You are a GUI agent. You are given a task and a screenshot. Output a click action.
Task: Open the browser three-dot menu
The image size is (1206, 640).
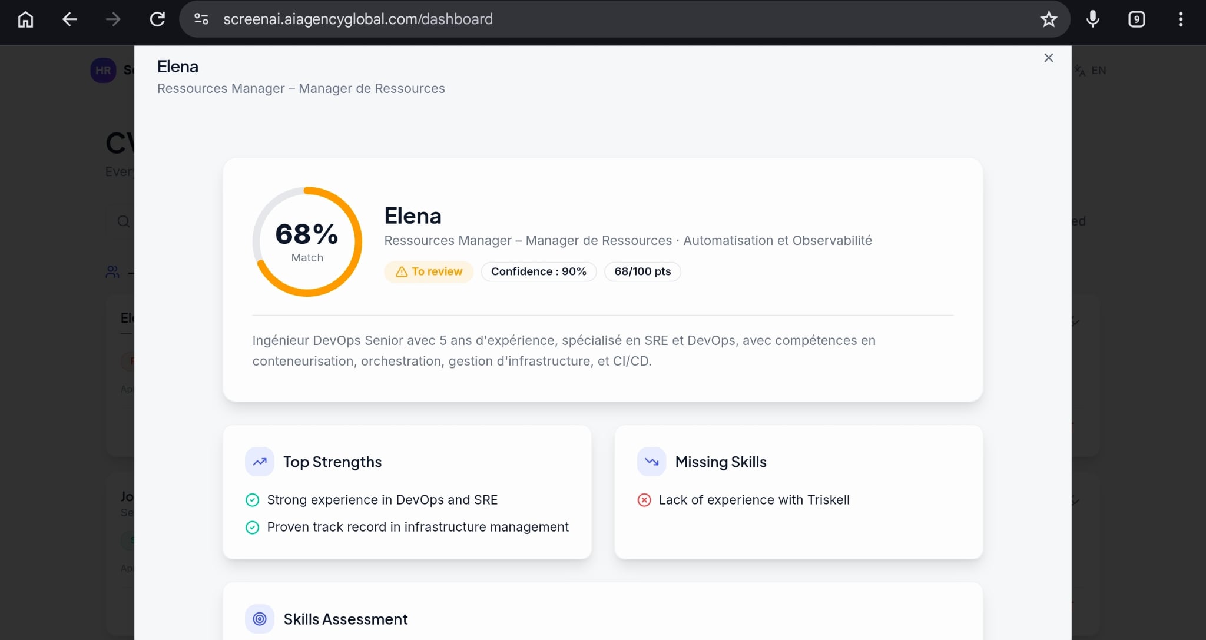coord(1180,19)
